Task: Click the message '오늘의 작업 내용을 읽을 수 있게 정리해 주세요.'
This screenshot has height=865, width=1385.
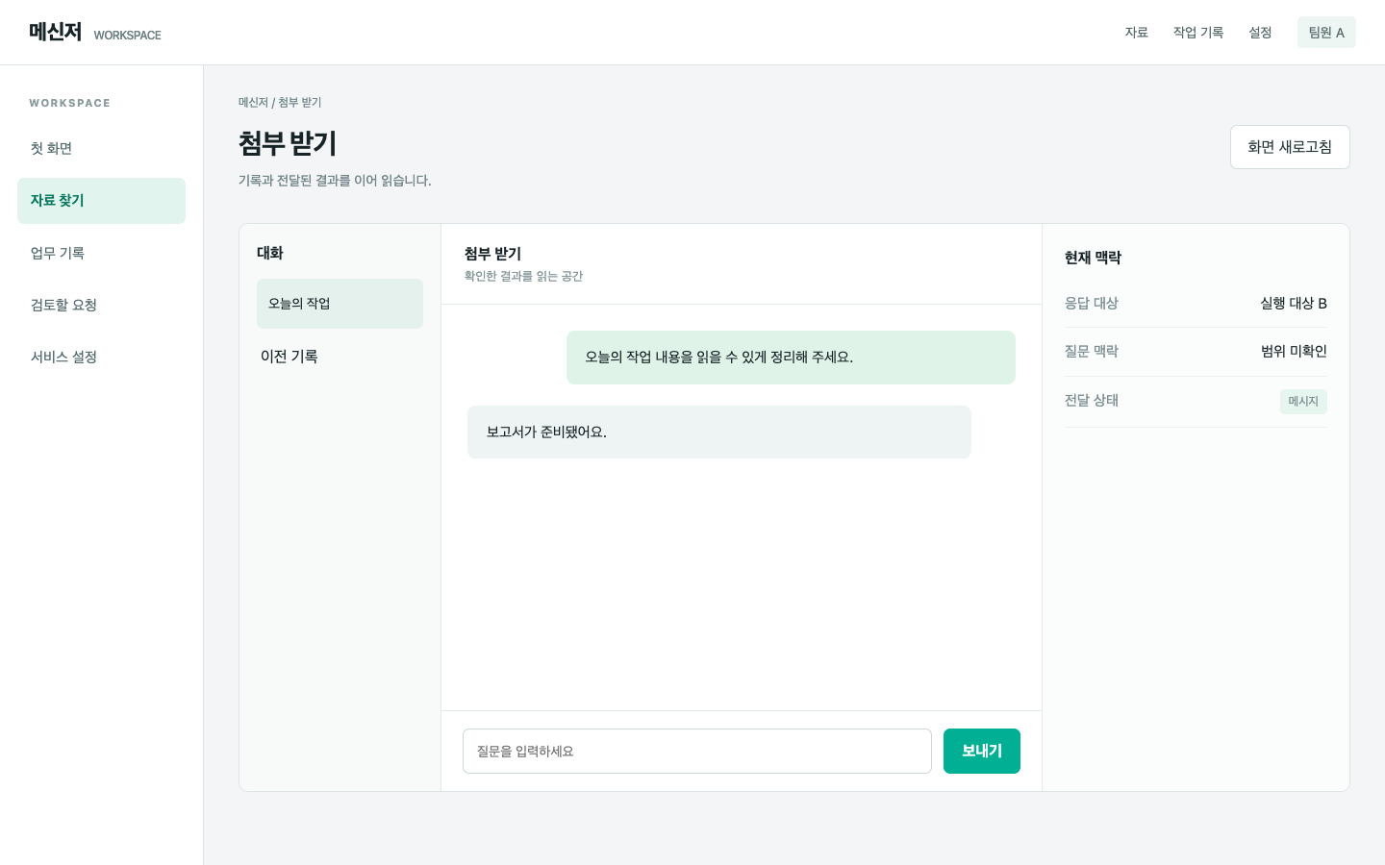Action: click(x=791, y=358)
